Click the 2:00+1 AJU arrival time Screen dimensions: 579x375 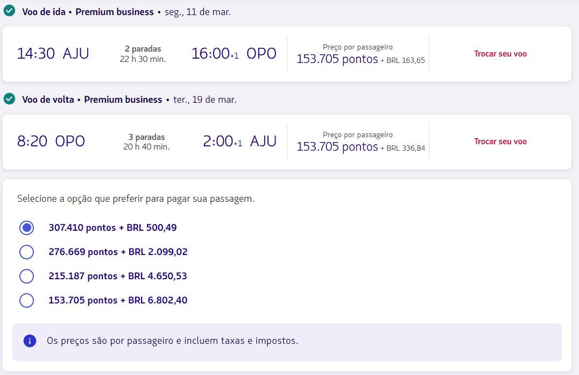(x=239, y=141)
